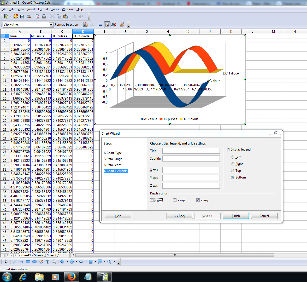Uncheck the Display legend checkbox
Viewport: 307px width, 282px height.
click(228, 149)
